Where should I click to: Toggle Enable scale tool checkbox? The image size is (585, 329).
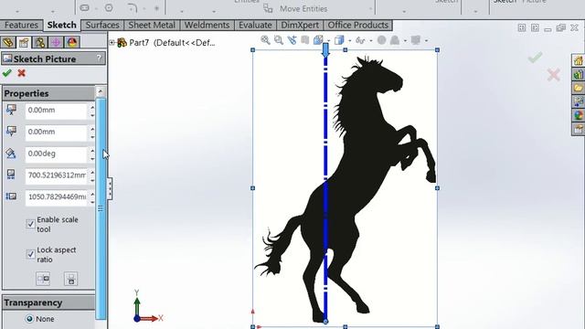(30, 224)
